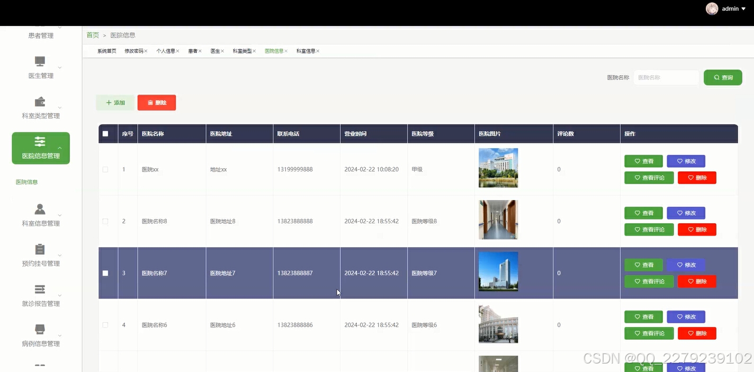Expand the 预约挂号管理 sidebar section
Image resolution: width=754 pixels, height=372 pixels.
click(x=60, y=256)
